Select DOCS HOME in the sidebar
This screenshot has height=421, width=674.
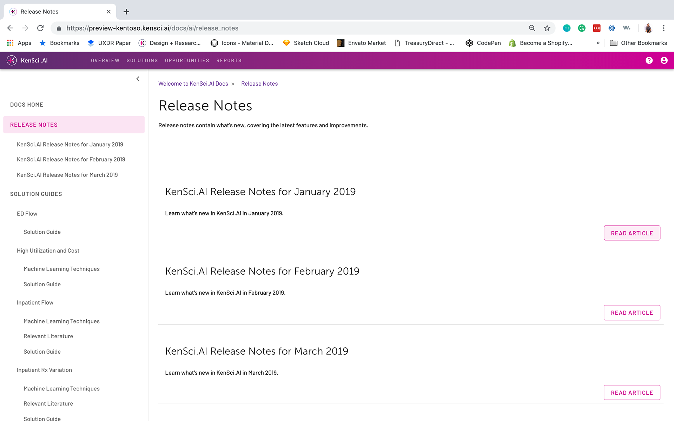pos(27,105)
